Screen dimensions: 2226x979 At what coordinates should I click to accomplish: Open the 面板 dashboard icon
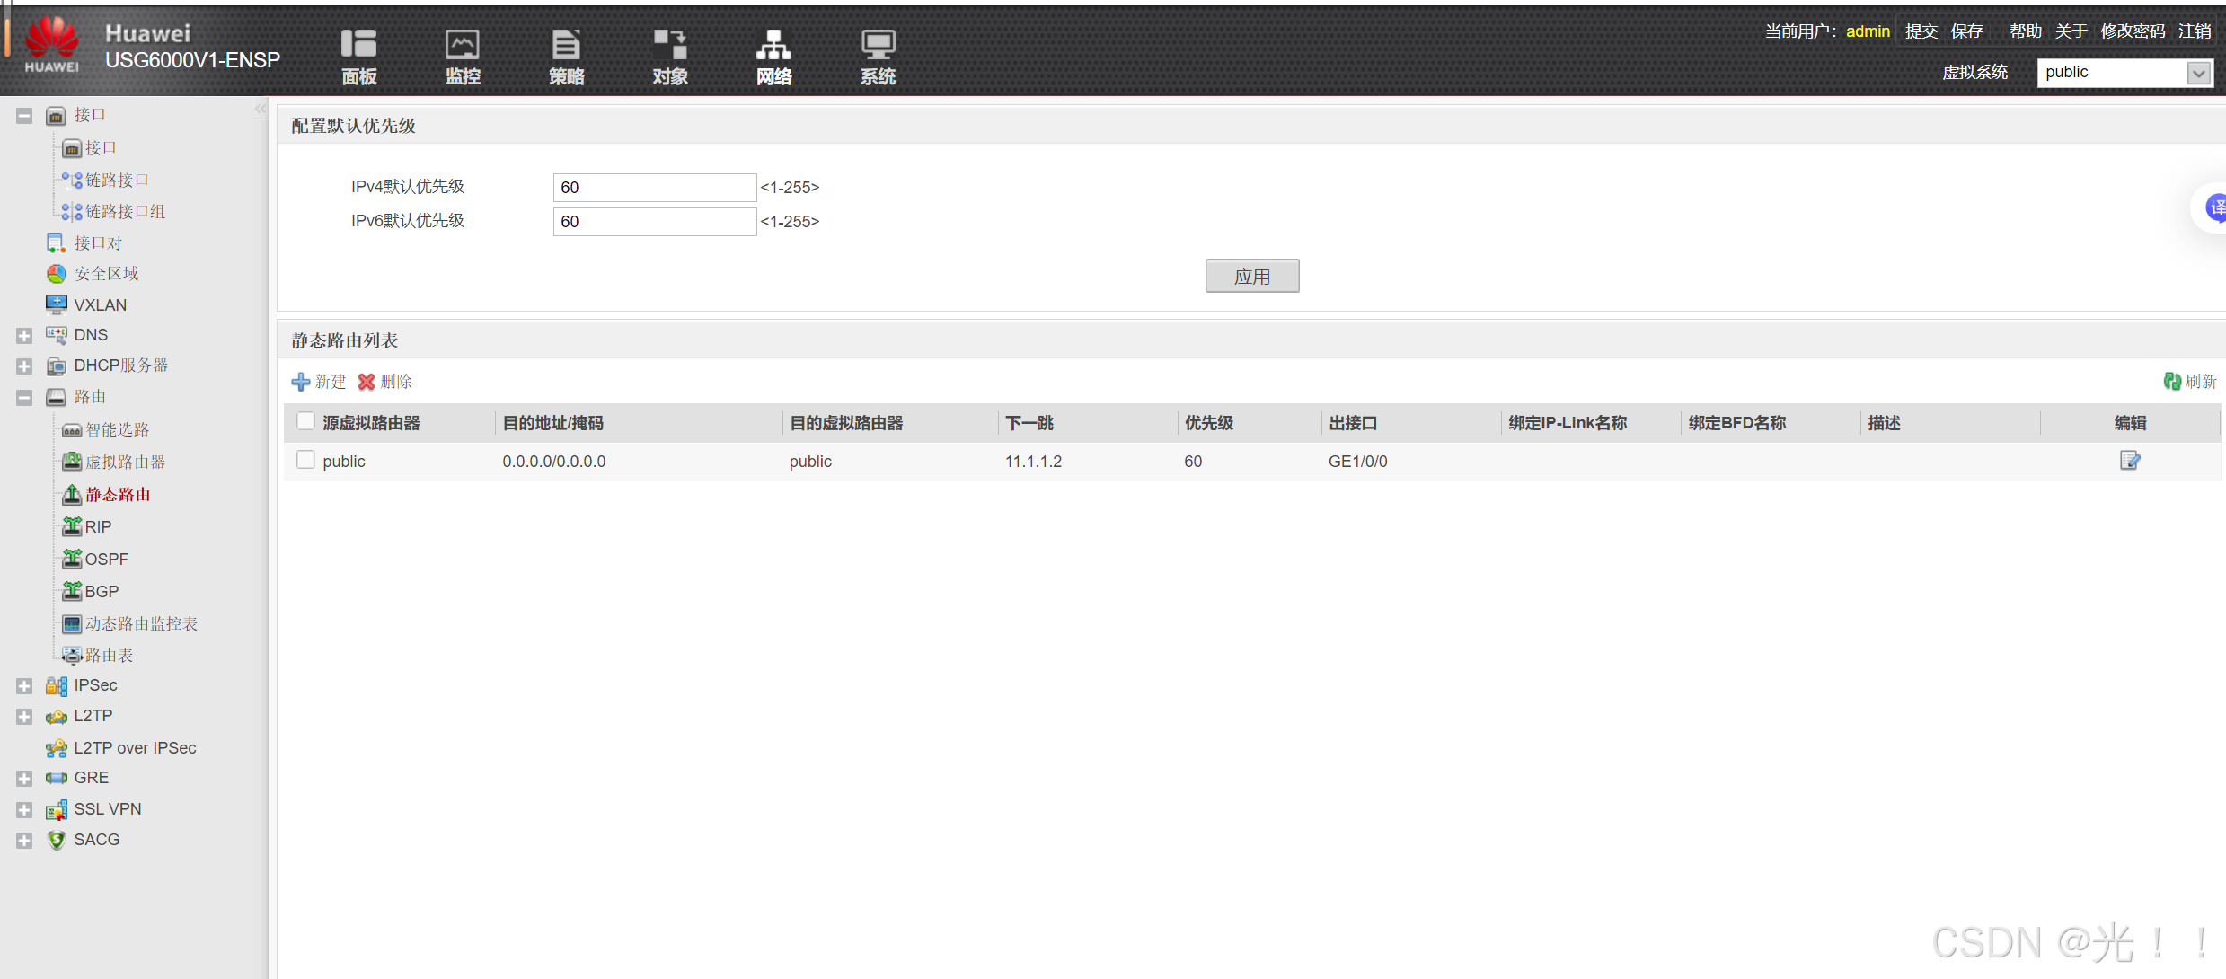[x=358, y=56]
